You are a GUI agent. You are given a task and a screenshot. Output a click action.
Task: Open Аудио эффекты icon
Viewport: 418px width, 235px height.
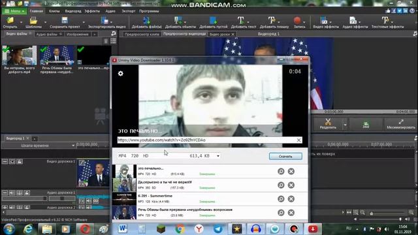(x=353, y=20)
